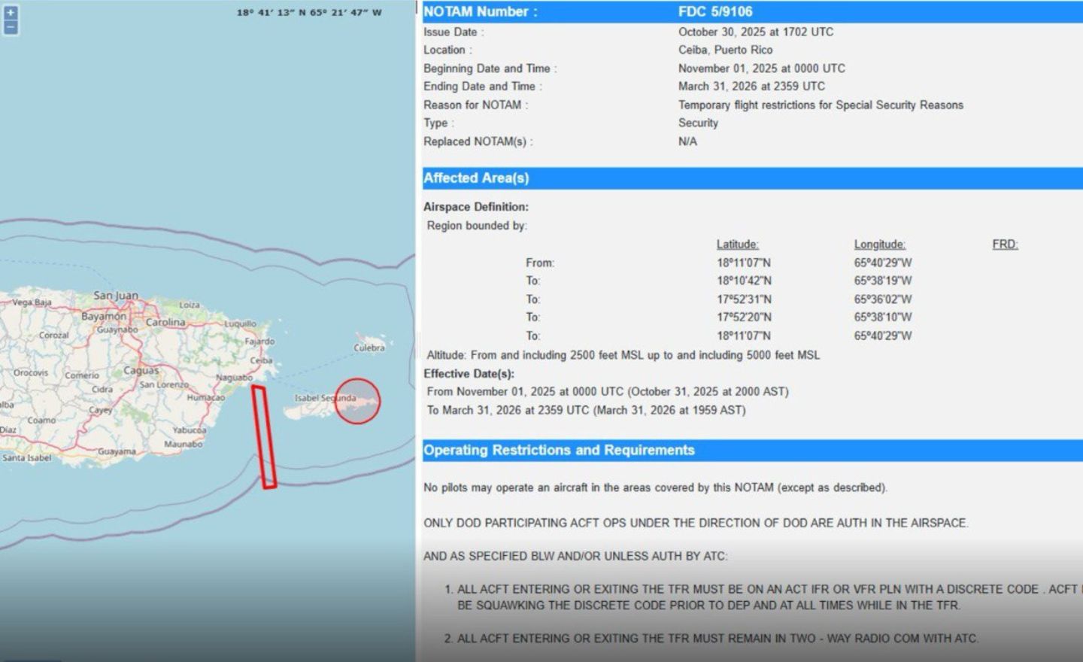This screenshot has width=1083, height=662.
Task: Click the red circular TFR over Vieques
Action: click(358, 402)
